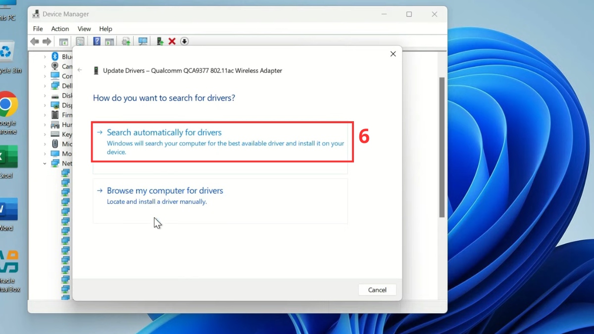
Task: Click the Device Manager title bar icon
Action: tap(36, 14)
